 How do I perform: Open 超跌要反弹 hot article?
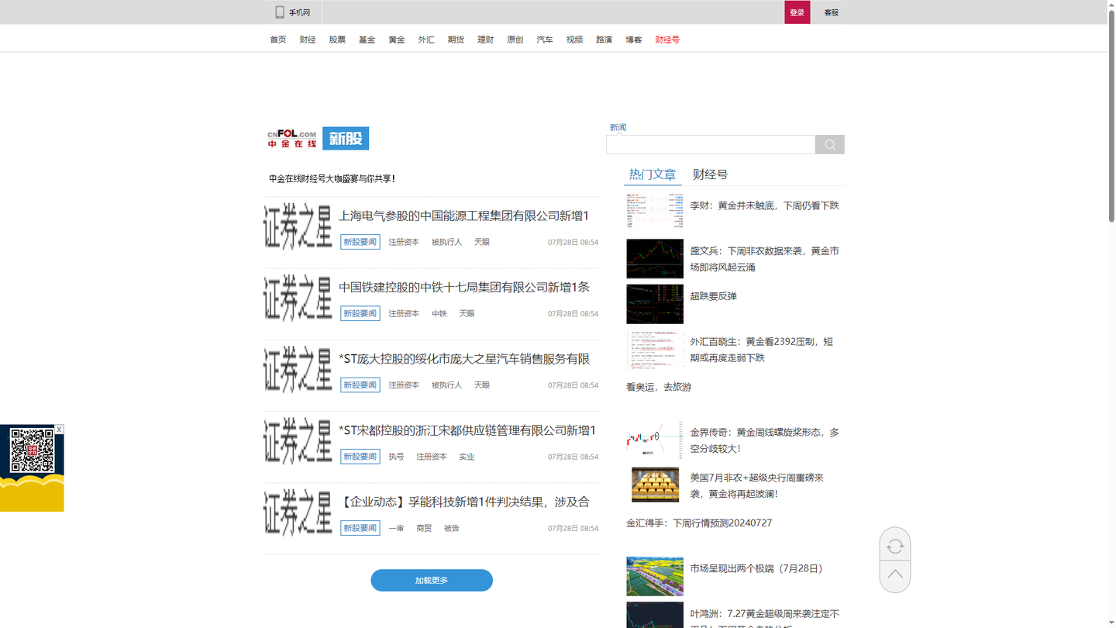[x=713, y=296]
